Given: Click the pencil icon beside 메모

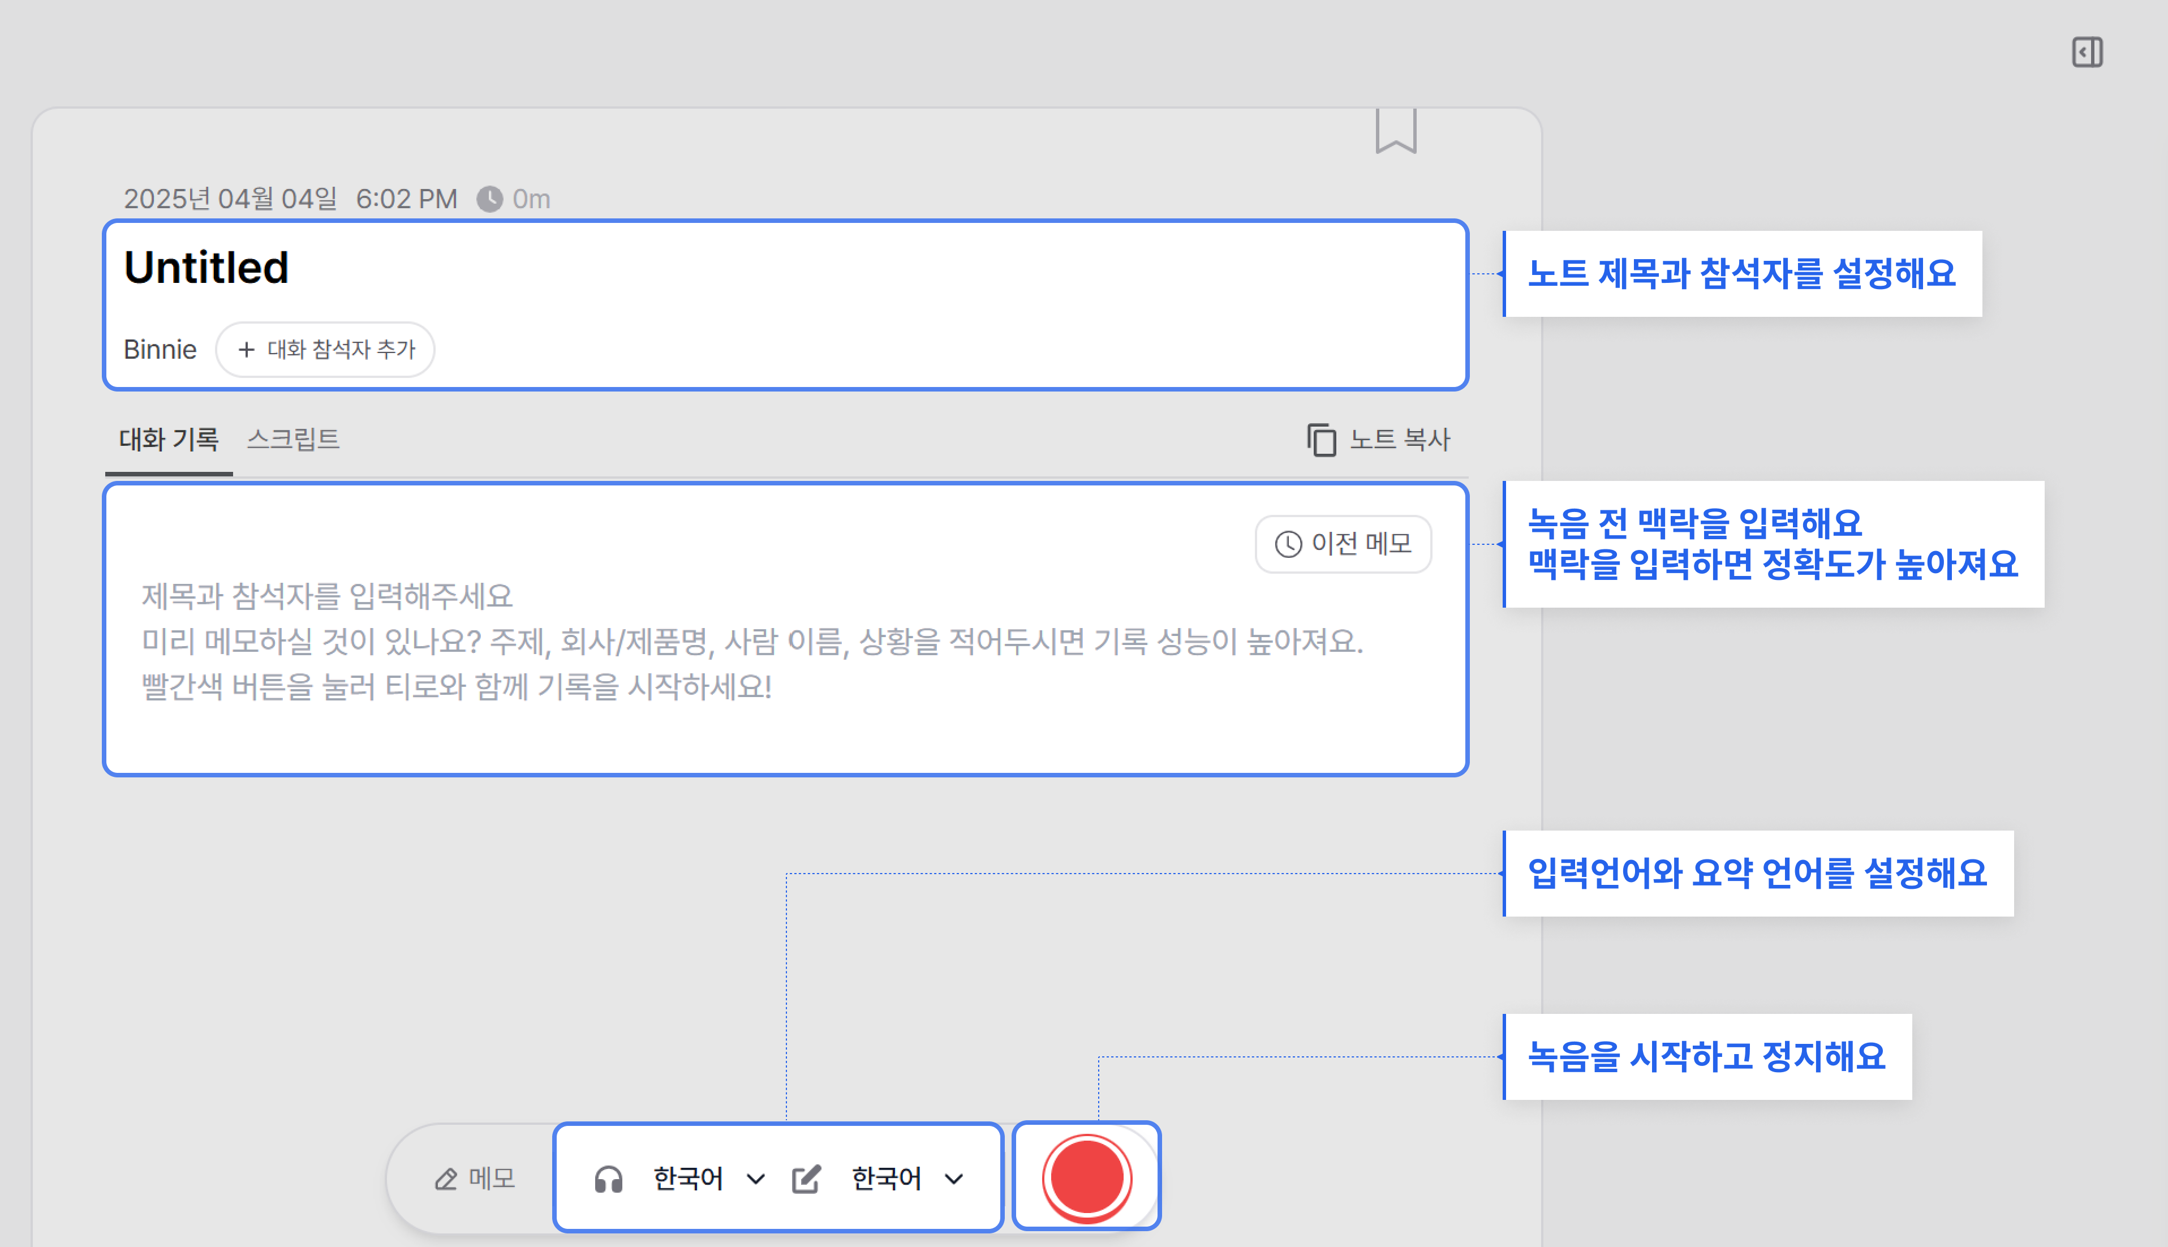Looking at the screenshot, I should [445, 1179].
